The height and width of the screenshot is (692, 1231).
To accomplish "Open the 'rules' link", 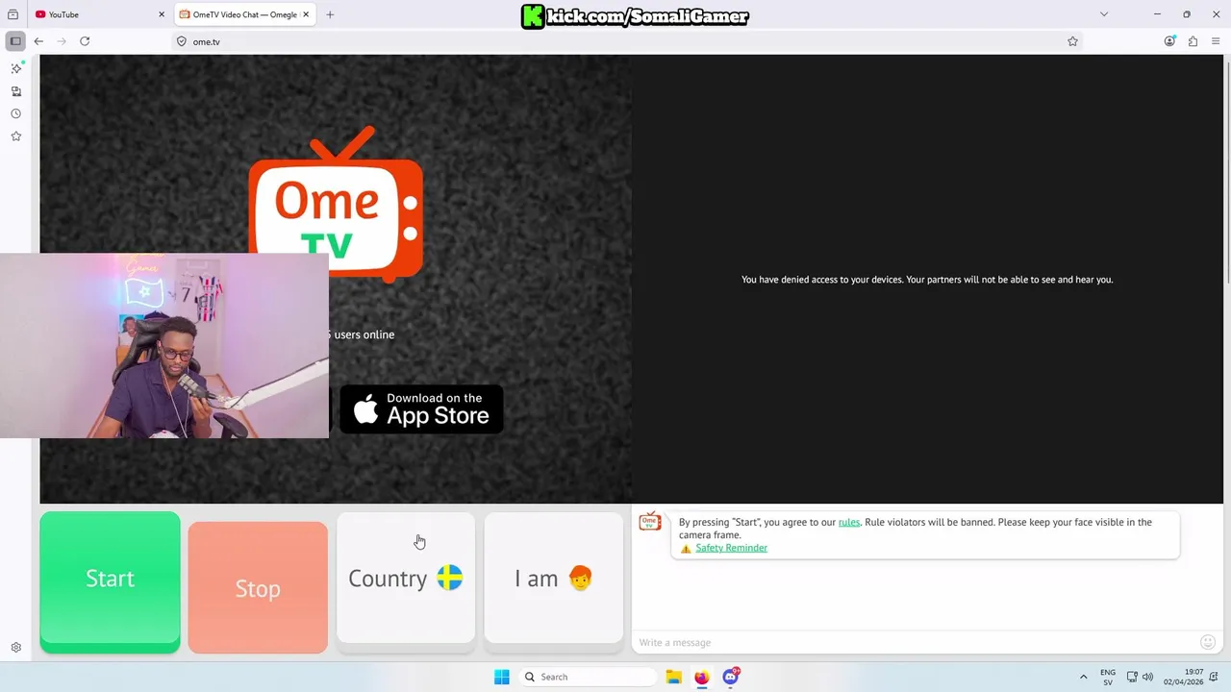I will point(849,522).
